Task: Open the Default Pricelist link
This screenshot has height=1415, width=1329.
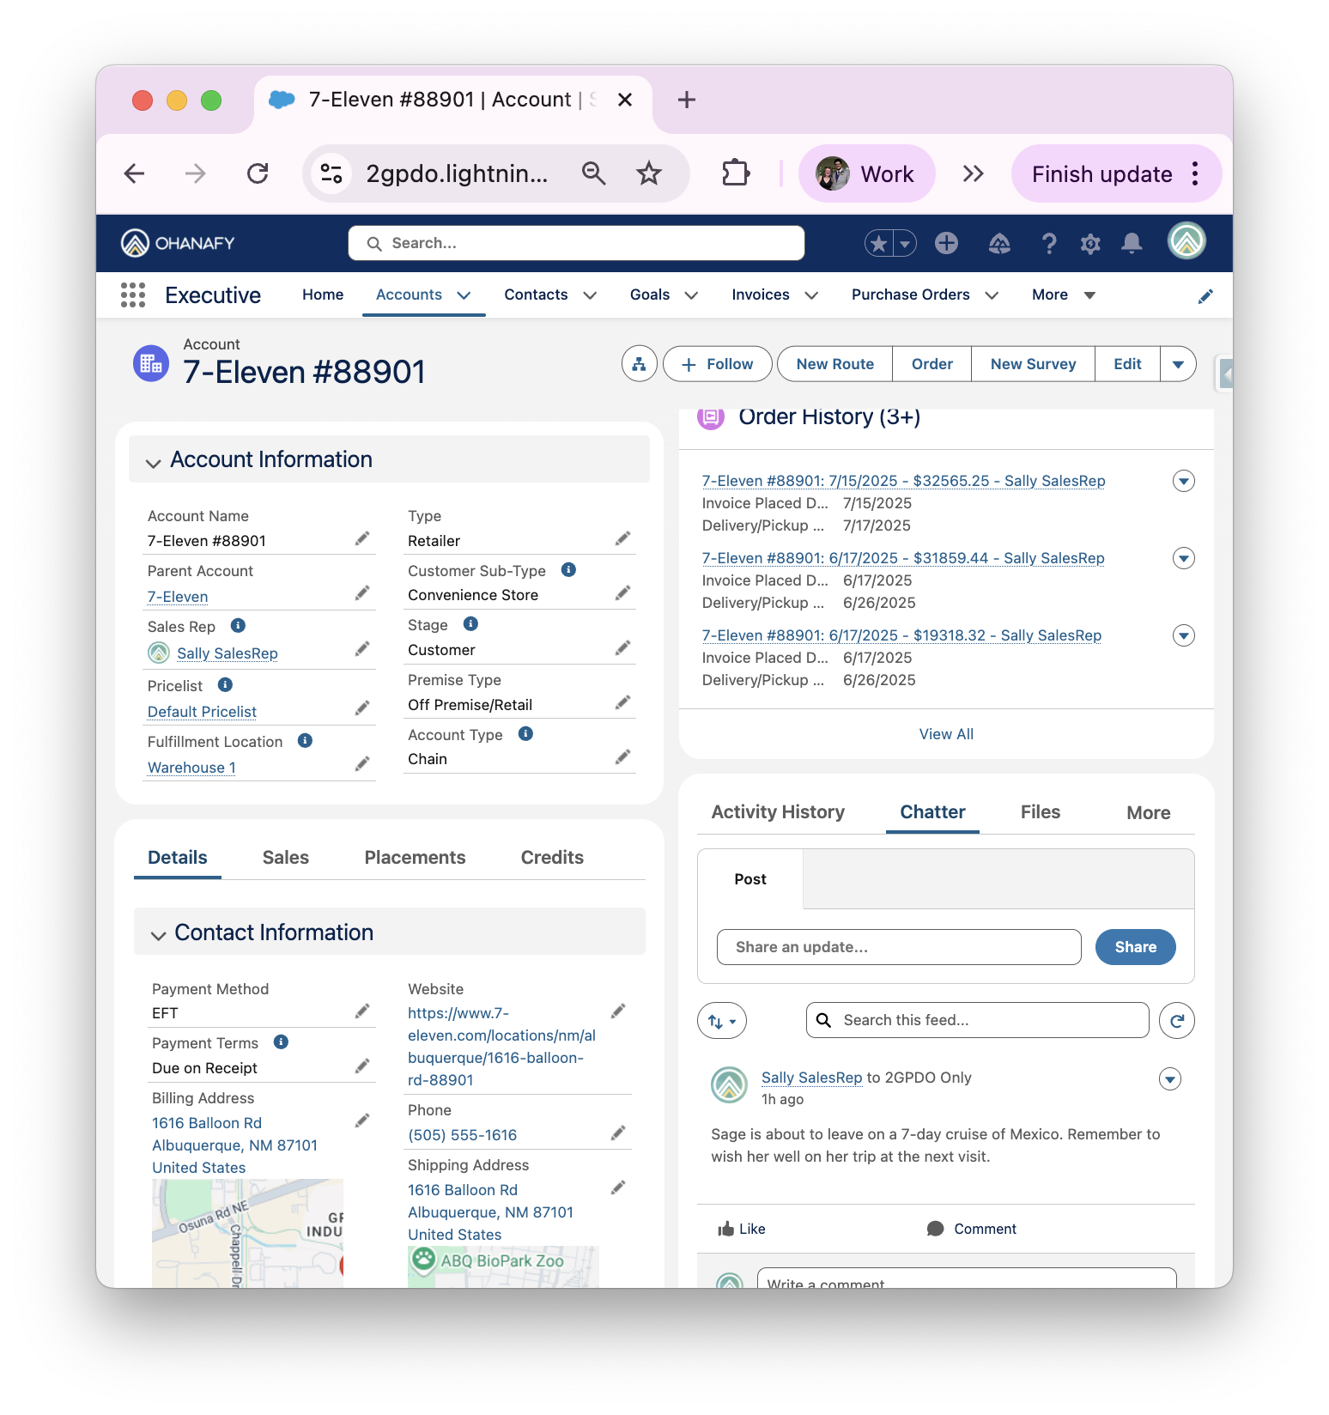Action: pos(202,712)
